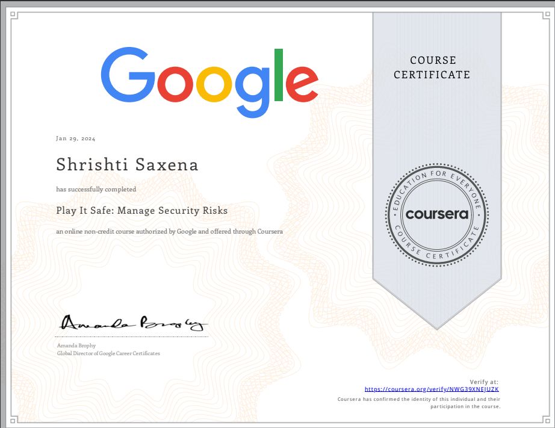Select the course title "Play It Safe: Manage Security Risks"
The width and height of the screenshot is (555, 428).
pyautogui.click(x=141, y=211)
